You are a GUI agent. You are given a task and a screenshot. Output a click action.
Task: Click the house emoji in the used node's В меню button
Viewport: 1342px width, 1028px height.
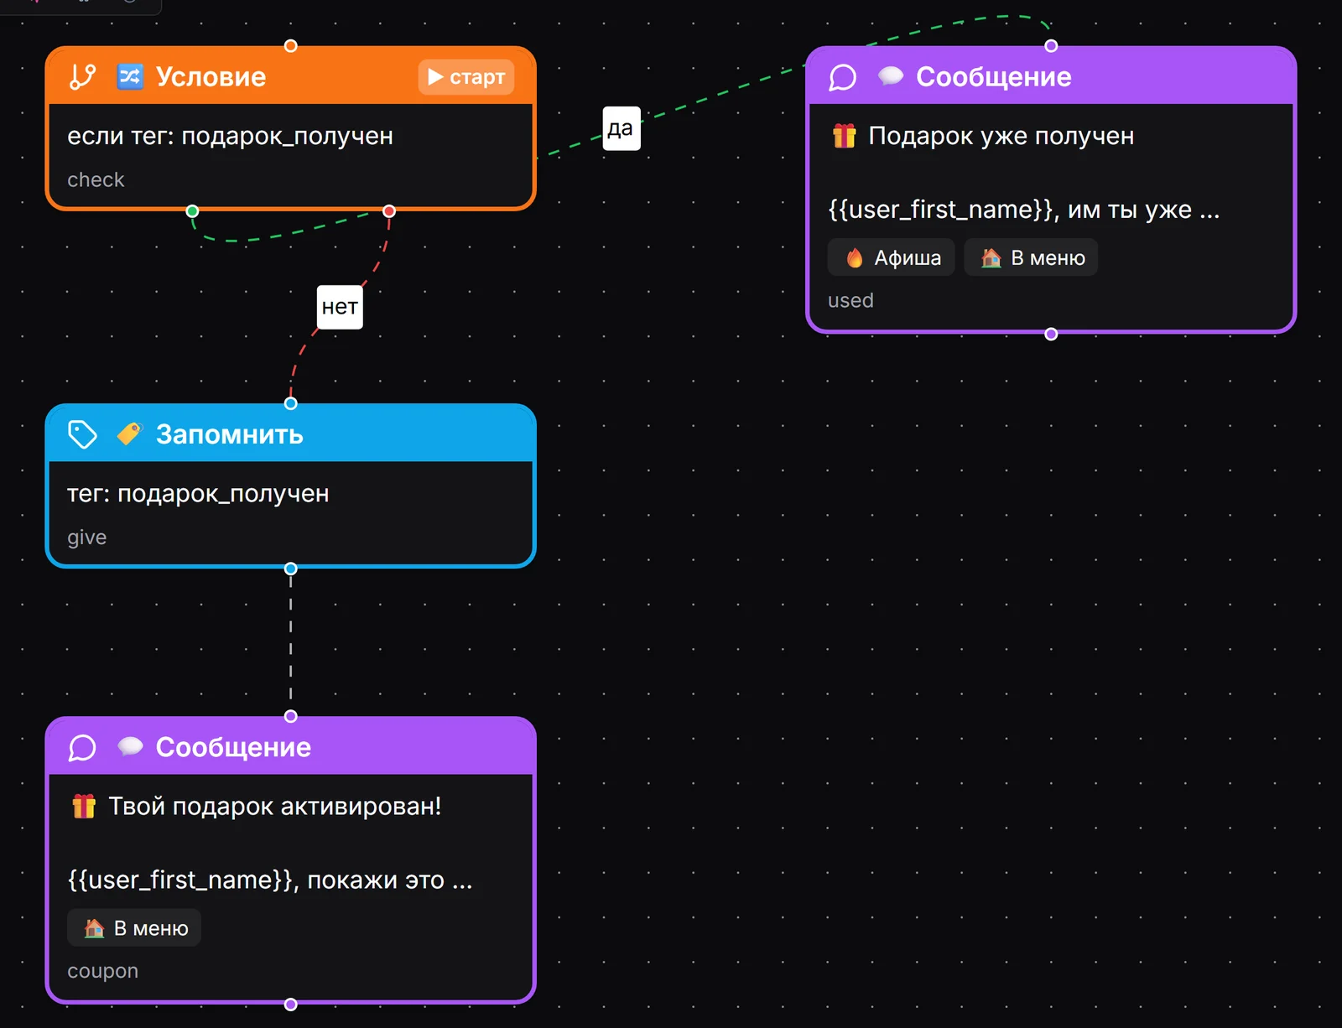pos(991,257)
